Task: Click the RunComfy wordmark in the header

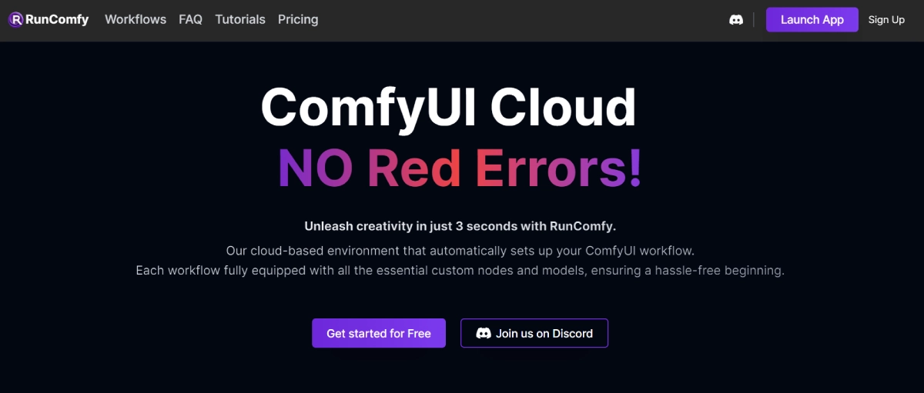Action: click(x=57, y=20)
